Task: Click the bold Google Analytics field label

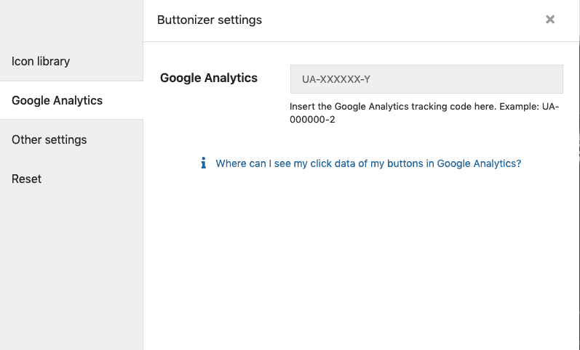Action: coord(209,78)
